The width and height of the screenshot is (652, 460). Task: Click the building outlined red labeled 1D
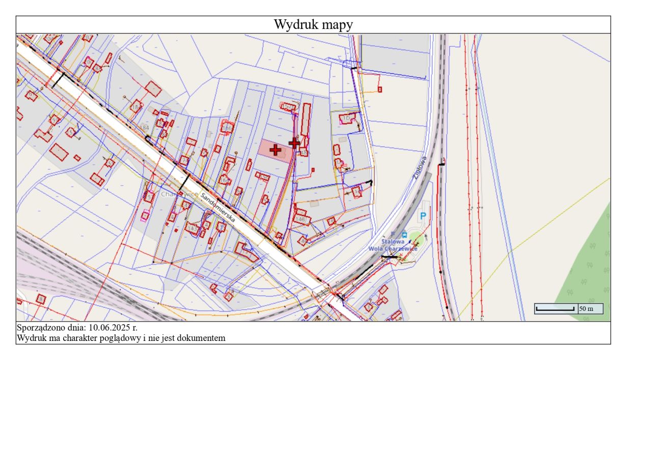pyautogui.click(x=346, y=118)
